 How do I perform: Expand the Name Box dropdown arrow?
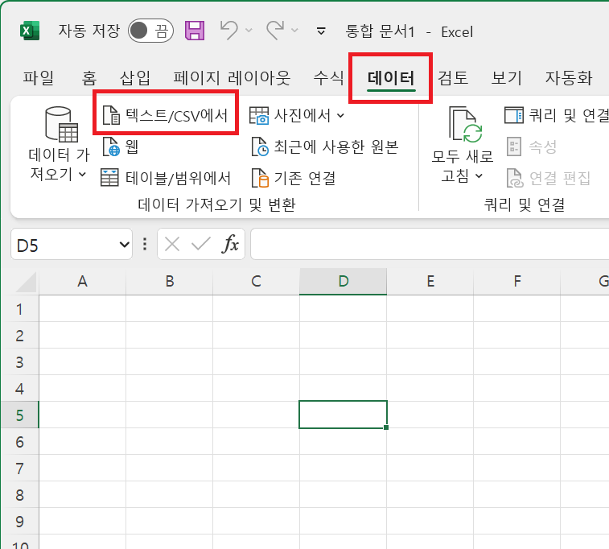click(x=124, y=245)
